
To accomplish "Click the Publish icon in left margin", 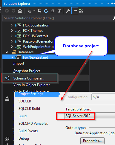I will [7, 98].
